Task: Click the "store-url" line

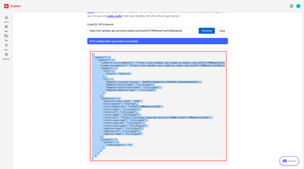Action: [158, 118]
